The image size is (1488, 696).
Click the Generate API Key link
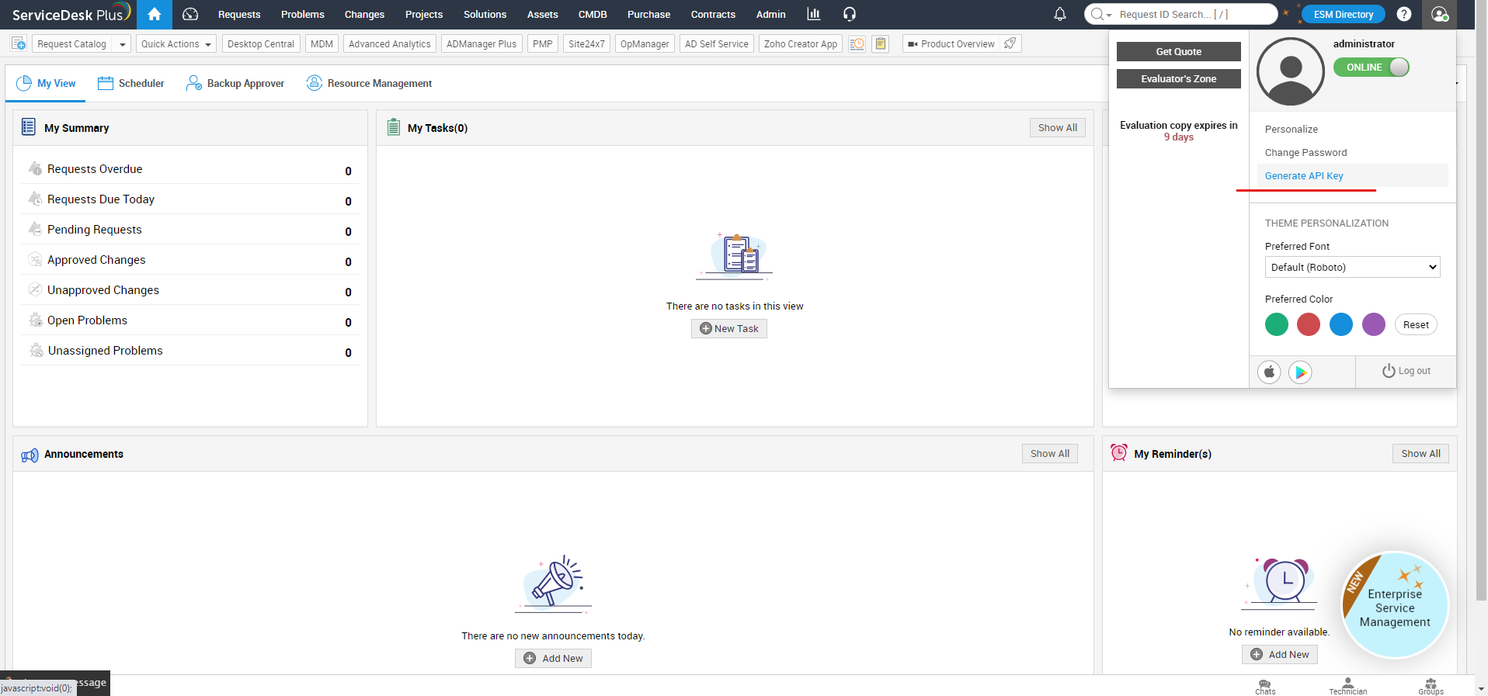click(1304, 176)
